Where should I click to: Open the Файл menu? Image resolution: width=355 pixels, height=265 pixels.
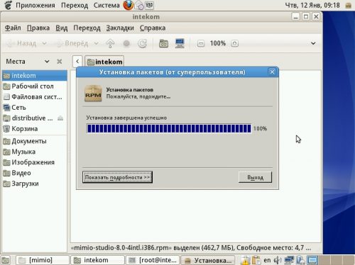click(13, 28)
